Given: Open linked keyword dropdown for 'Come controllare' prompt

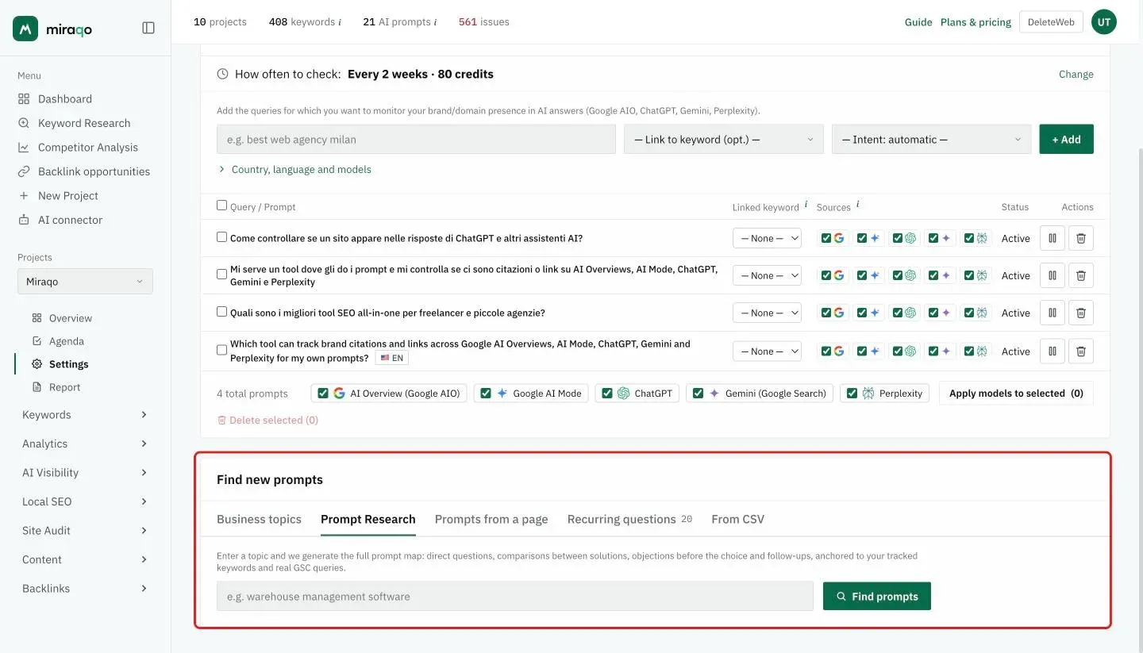Looking at the screenshot, I should coord(767,238).
